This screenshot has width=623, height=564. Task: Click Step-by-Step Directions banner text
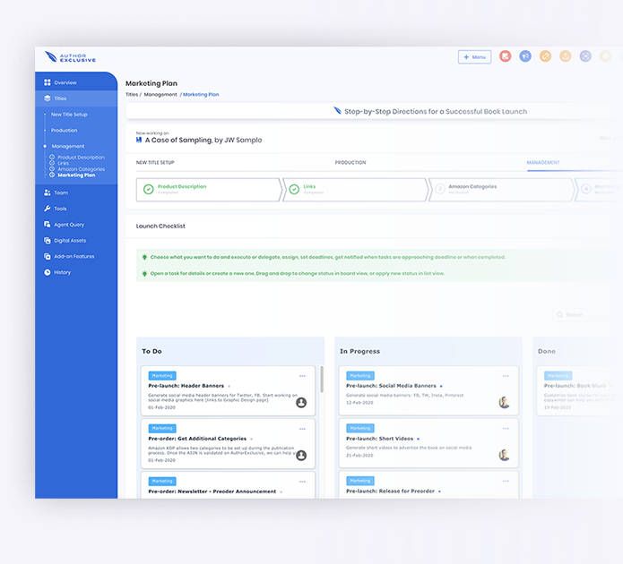point(436,112)
